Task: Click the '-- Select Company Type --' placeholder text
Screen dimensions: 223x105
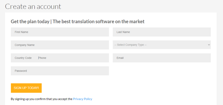Action: [130, 45]
